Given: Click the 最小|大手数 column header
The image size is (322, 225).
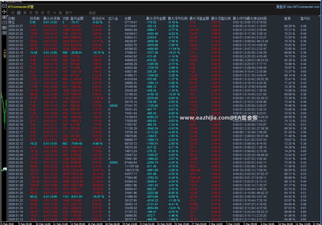Looking at the screenshot, I should coord(52,18).
